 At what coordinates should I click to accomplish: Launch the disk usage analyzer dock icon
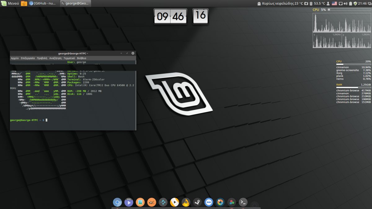[x=220, y=202]
